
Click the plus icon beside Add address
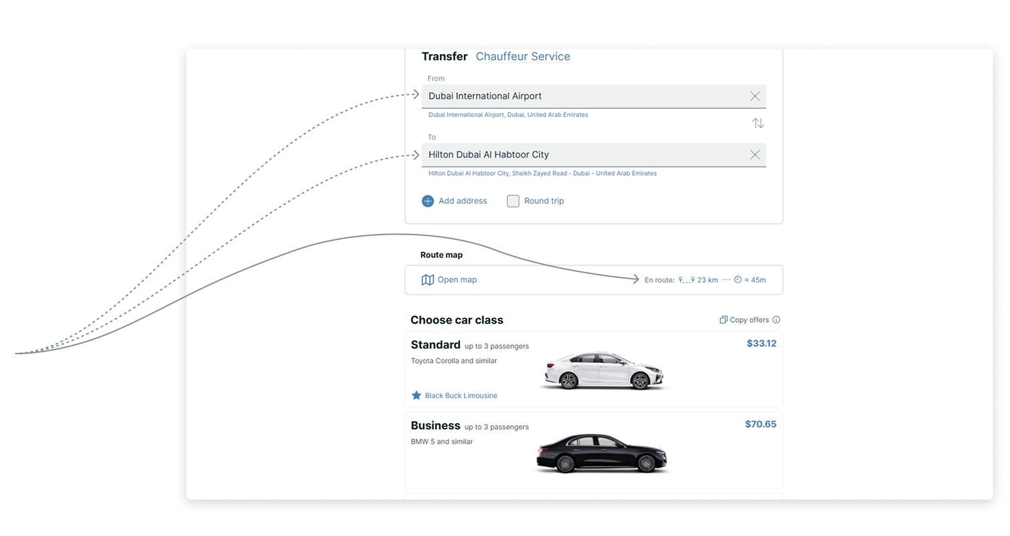(x=428, y=201)
